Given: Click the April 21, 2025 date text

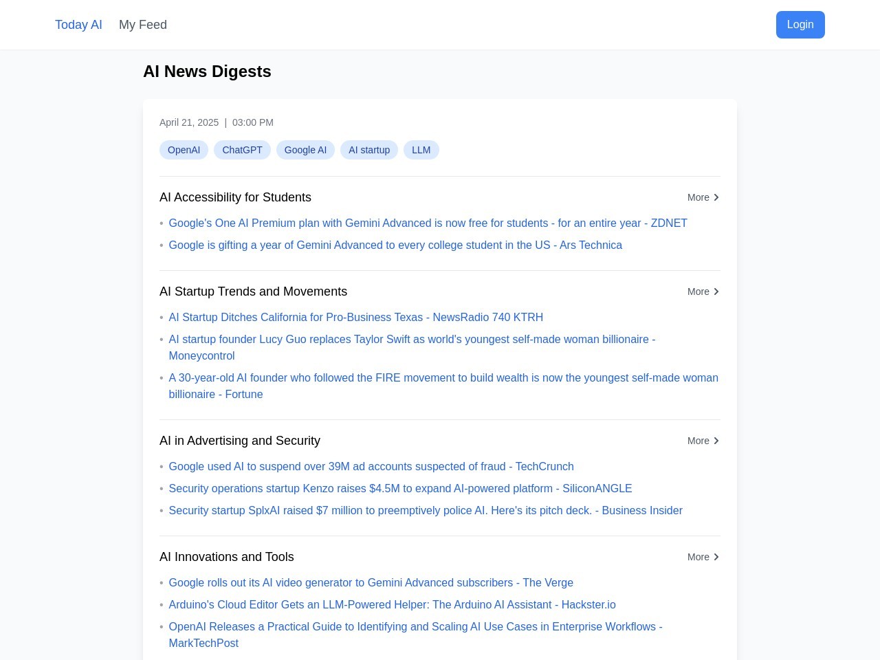Looking at the screenshot, I should [x=189, y=122].
